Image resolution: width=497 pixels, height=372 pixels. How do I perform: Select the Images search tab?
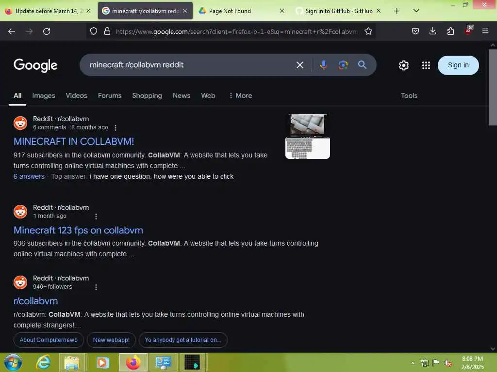click(x=43, y=95)
